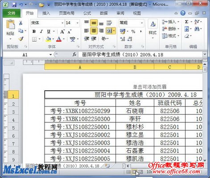The height and width of the screenshot is (178, 210).
Task: Switch to the 视图 tab
Action: click(x=137, y=13)
